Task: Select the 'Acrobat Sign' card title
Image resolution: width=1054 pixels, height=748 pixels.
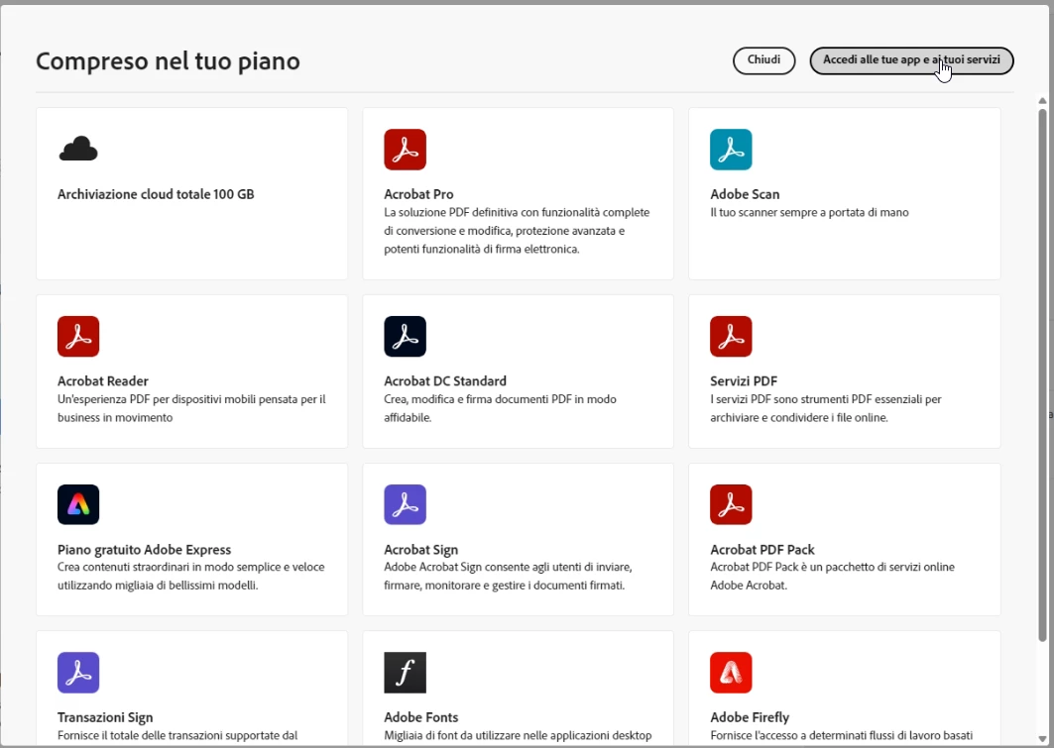Action: 420,549
